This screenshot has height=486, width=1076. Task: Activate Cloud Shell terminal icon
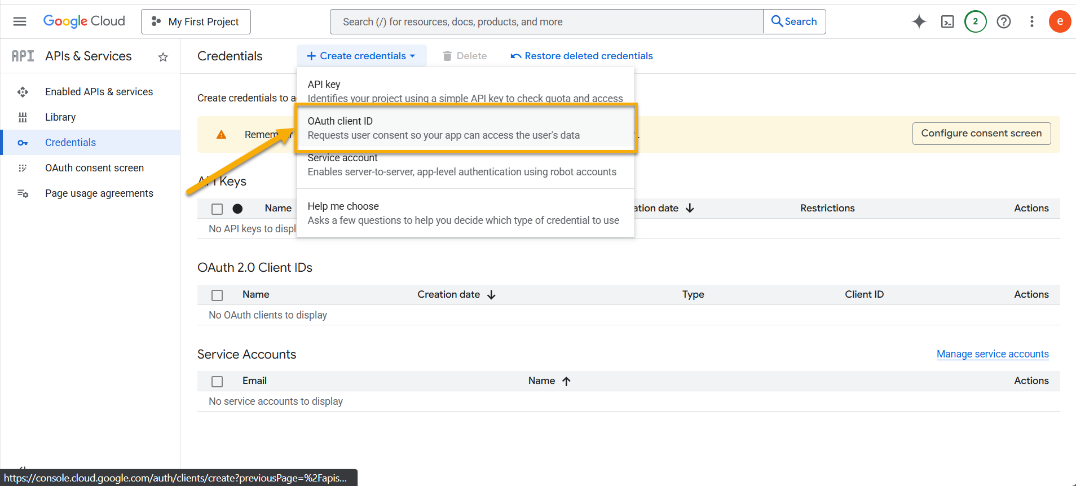947,21
